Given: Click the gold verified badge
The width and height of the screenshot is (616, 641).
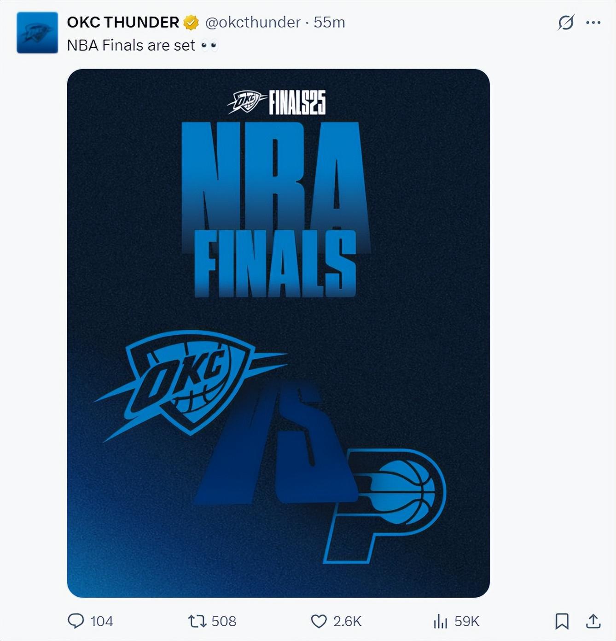Looking at the screenshot, I should [x=191, y=22].
